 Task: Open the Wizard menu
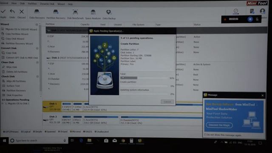tap(61, 4)
